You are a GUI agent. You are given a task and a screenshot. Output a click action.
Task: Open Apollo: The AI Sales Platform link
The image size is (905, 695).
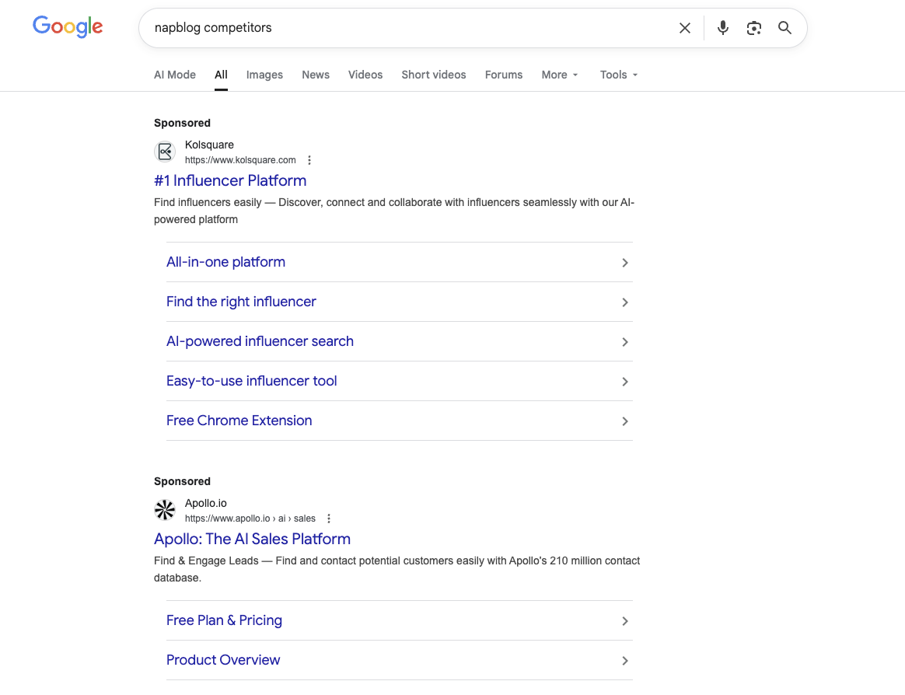(252, 539)
